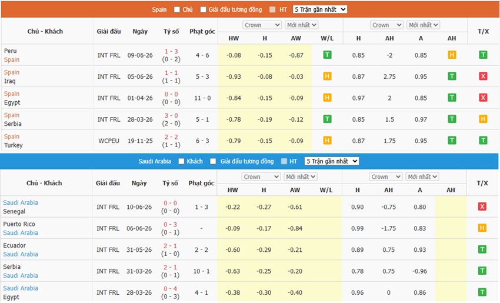The height and width of the screenshot is (303, 500).
Task: Open the Senegal team link
Action: [14, 211]
